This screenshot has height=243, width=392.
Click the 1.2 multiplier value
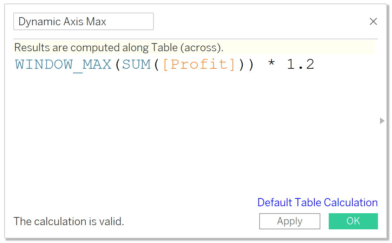pos(300,65)
